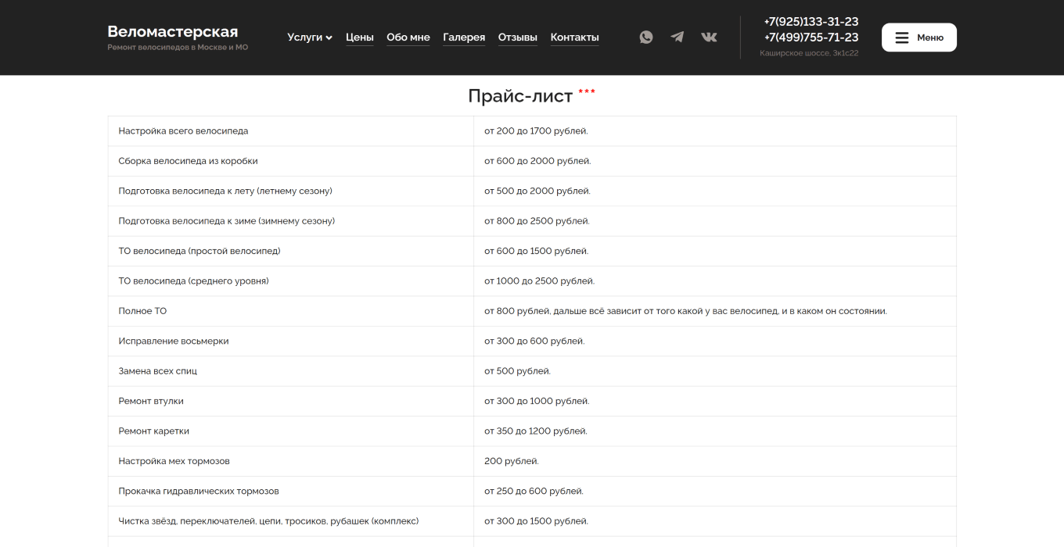The image size is (1064, 547).
Task: Call the +7(925)133-31-23 phone number
Action: pos(811,22)
